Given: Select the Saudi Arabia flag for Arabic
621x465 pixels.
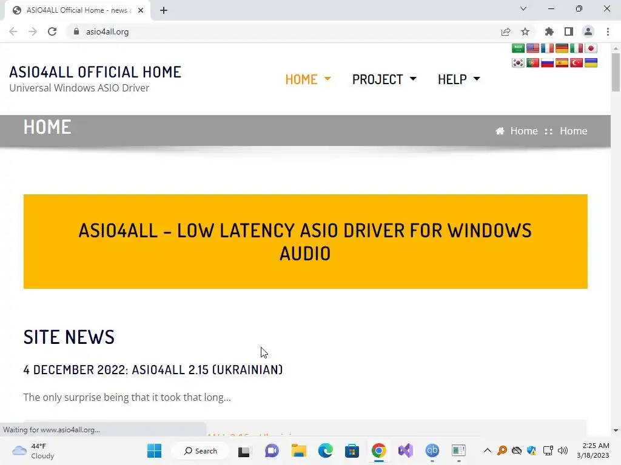Looking at the screenshot, I should pyautogui.click(x=518, y=48).
